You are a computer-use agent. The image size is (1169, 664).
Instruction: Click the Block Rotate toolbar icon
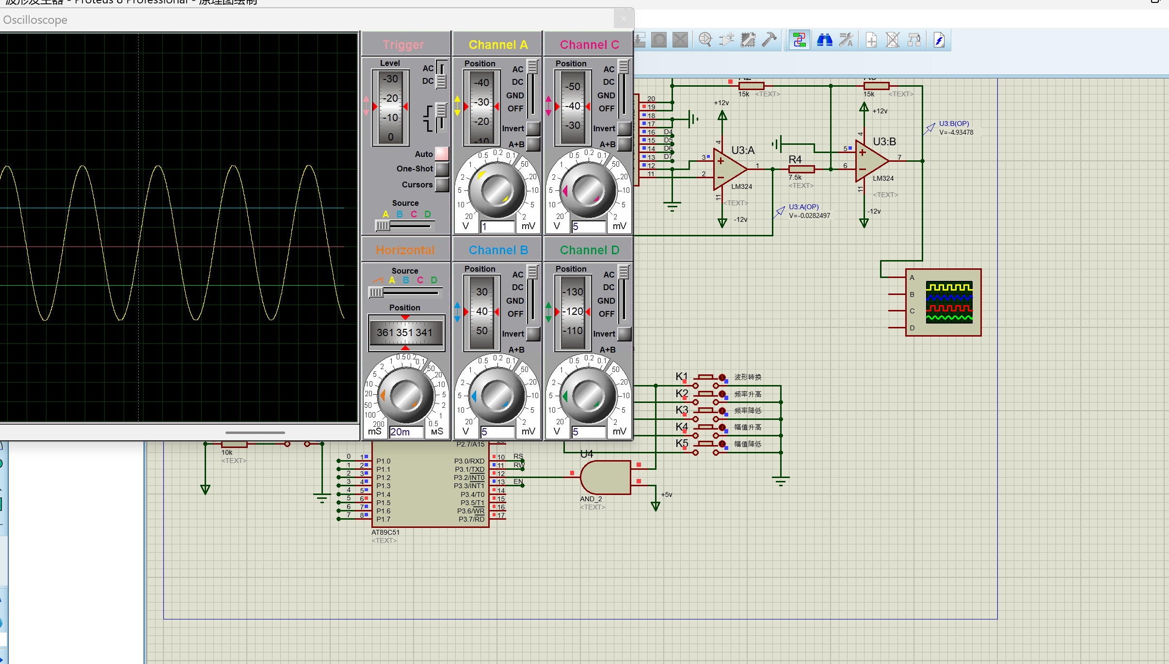click(x=659, y=40)
